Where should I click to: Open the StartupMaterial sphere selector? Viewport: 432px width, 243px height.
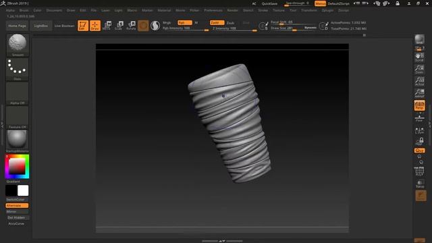[18, 141]
